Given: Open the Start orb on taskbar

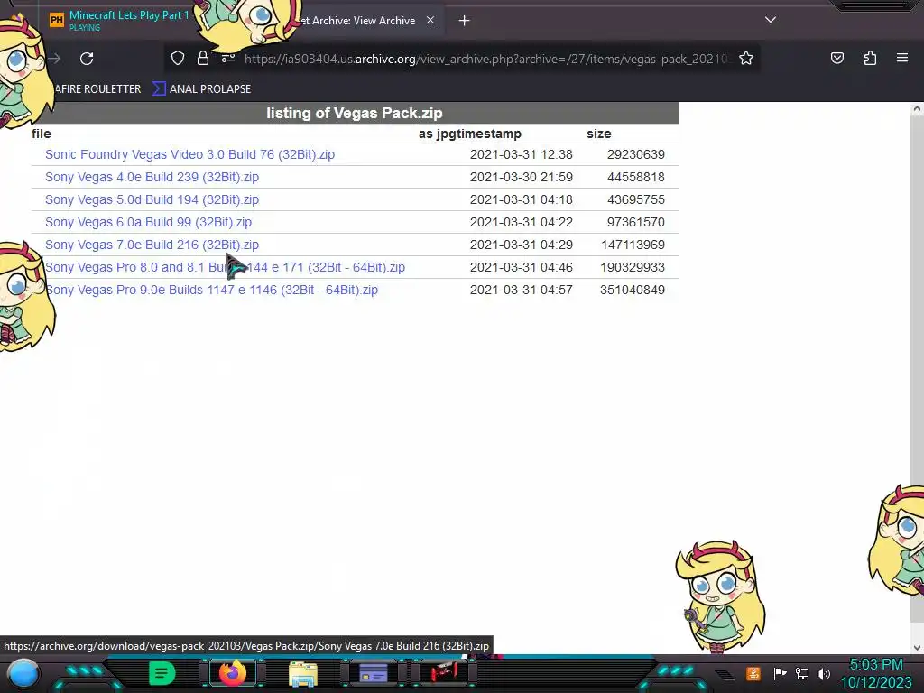Looking at the screenshot, I should pos(23,673).
